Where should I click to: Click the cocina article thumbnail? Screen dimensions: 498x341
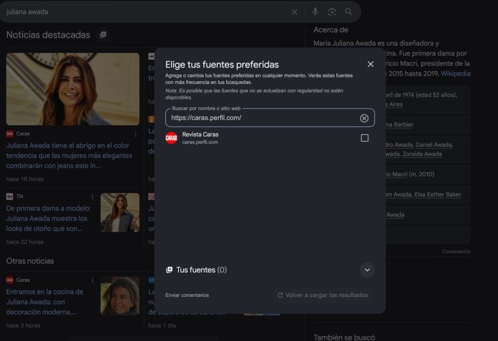[x=120, y=296]
